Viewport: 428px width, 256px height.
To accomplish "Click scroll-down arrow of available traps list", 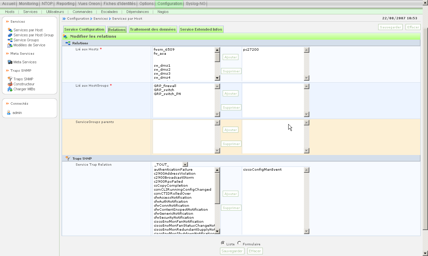I will (x=217, y=231).
